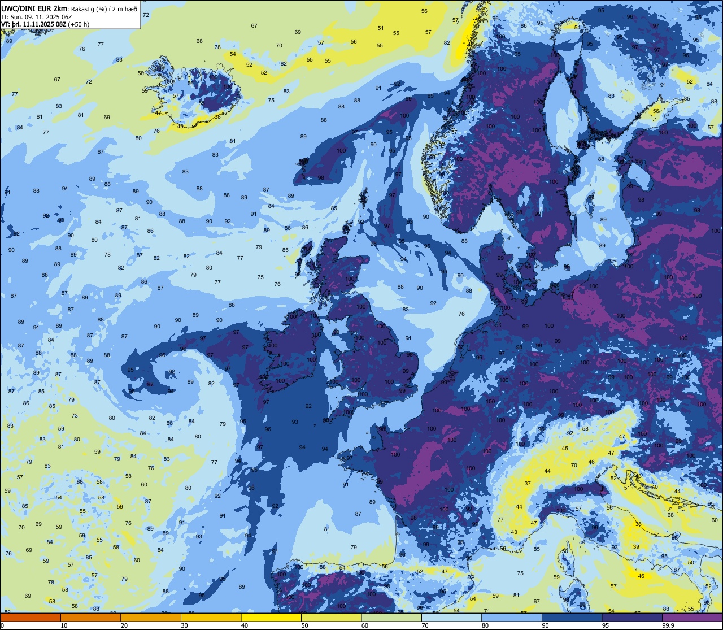
Task: Click the '10' tick label on the color scale
Action: coord(64,625)
